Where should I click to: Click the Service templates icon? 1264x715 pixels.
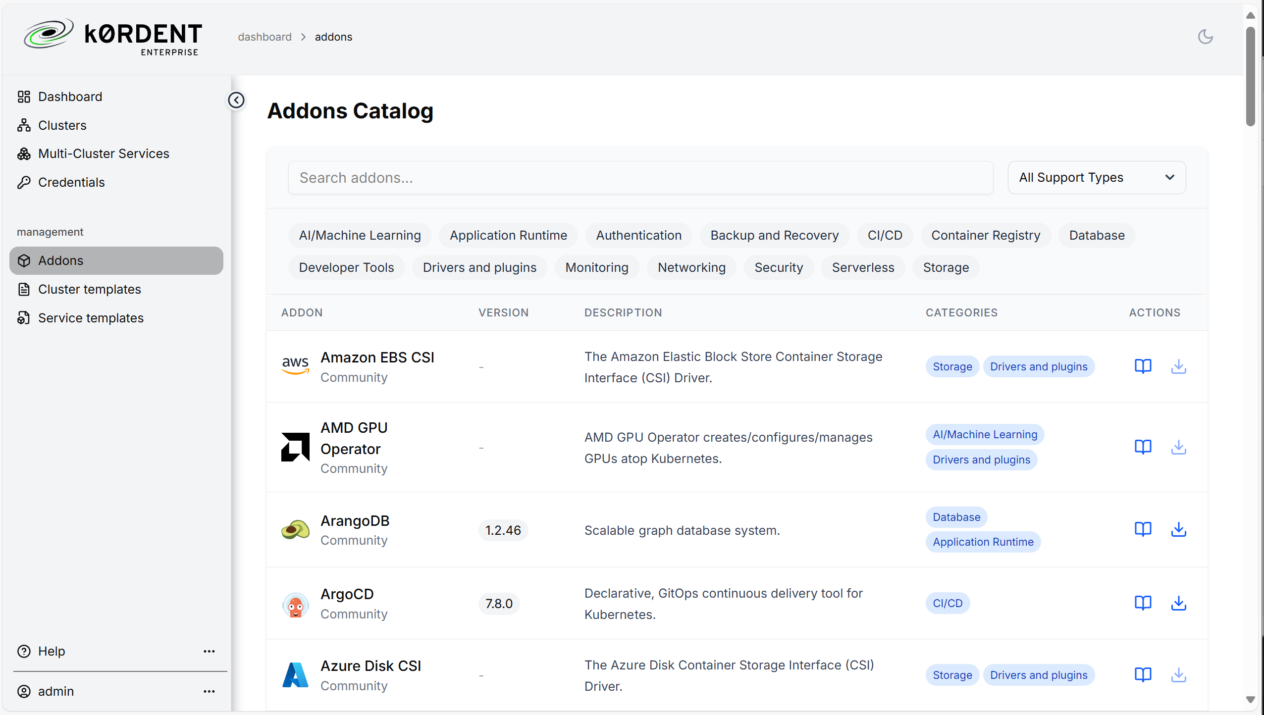pos(24,318)
